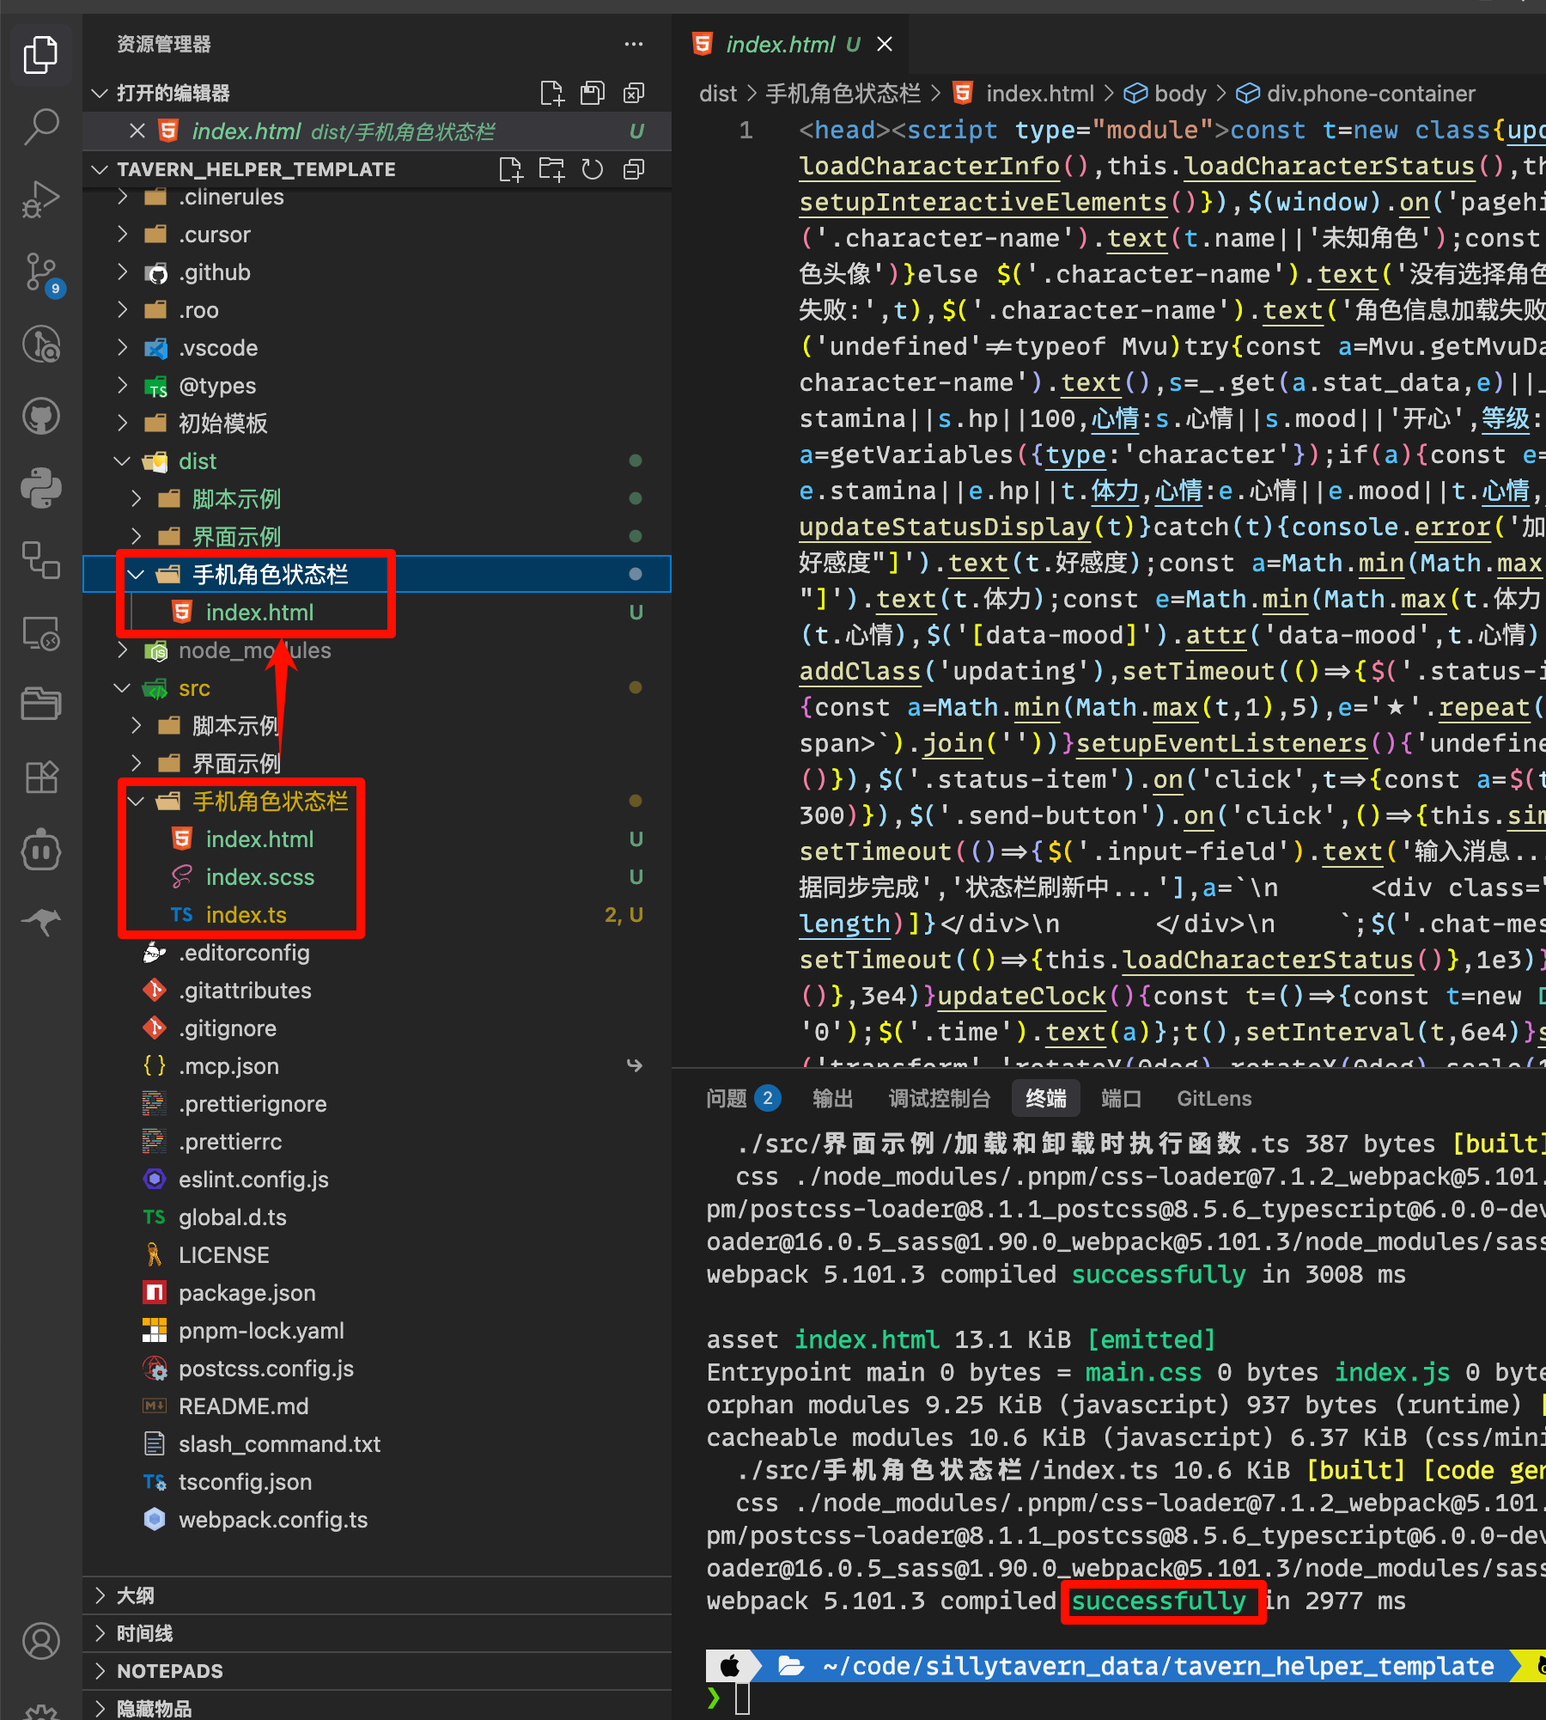Screen dimensions: 1546x1720
Task: Open the Python icon in activity bar
Action: tap(40, 489)
